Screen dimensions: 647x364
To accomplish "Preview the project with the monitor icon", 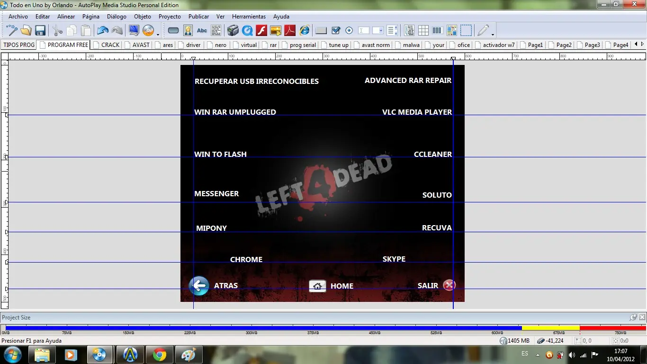I will pyautogui.click(x=134, y=31).
